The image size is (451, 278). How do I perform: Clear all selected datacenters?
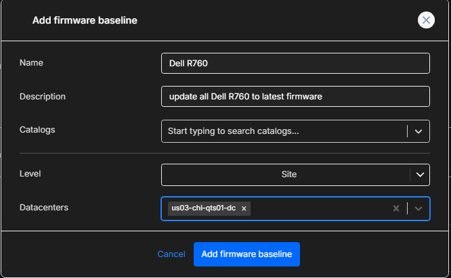pyautogui.click(x=396, y=208)
